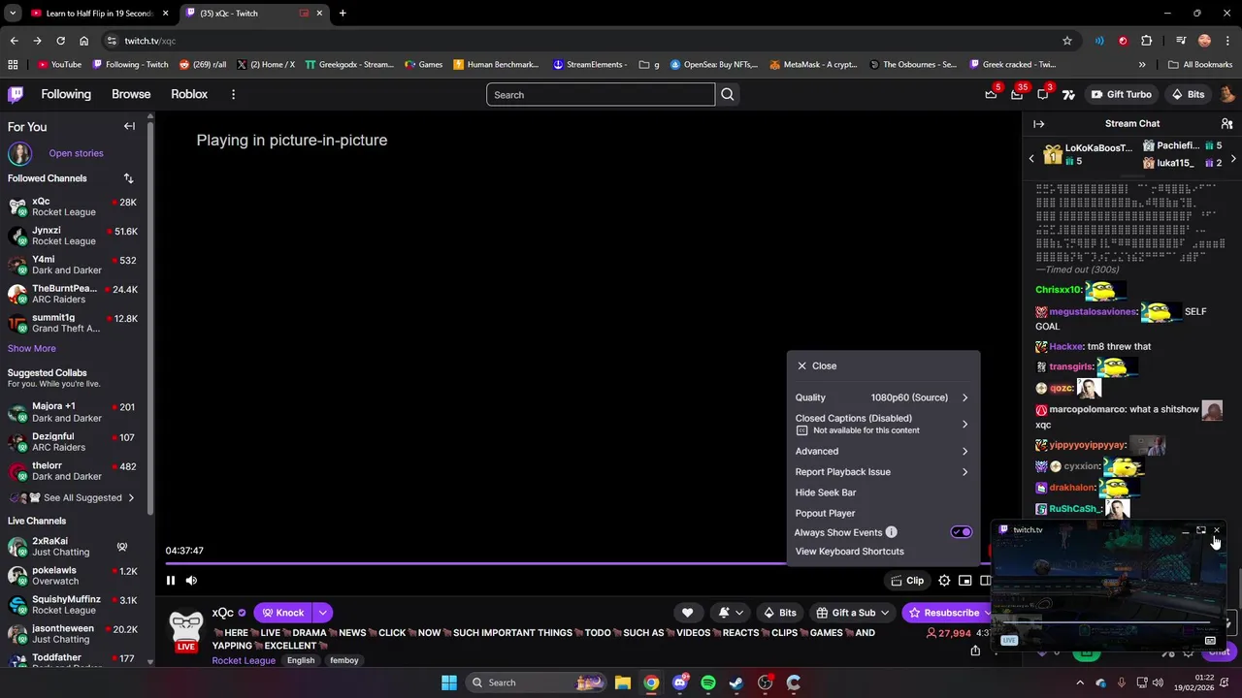This screenshot has height=698, width=1242.
Task: Click the Clip button
Action: (907, 581)
